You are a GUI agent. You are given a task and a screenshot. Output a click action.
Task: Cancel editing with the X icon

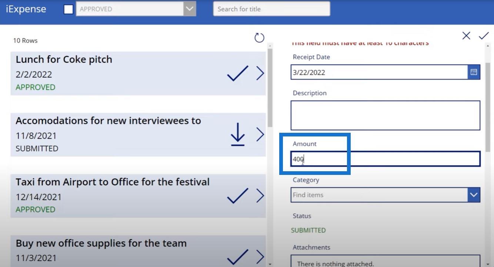coord(466,36)
